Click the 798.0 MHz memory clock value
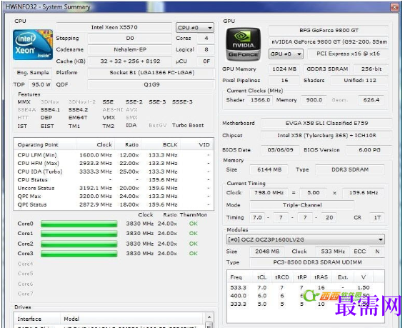This screenshot has width=415, height=328. [x=269, y=193]
